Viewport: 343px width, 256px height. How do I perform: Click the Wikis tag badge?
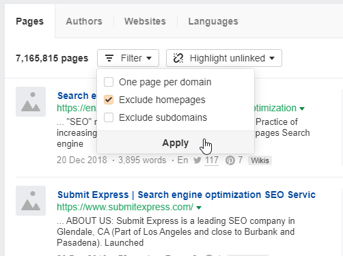[260, 160]
